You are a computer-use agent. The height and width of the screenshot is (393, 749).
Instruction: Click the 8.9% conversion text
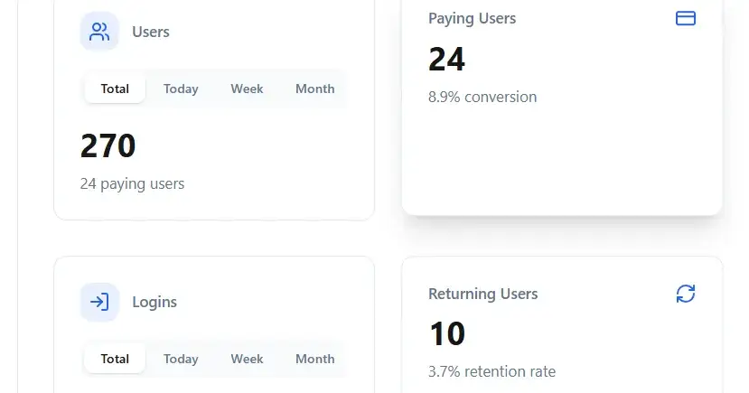click(x=482, y=97)
